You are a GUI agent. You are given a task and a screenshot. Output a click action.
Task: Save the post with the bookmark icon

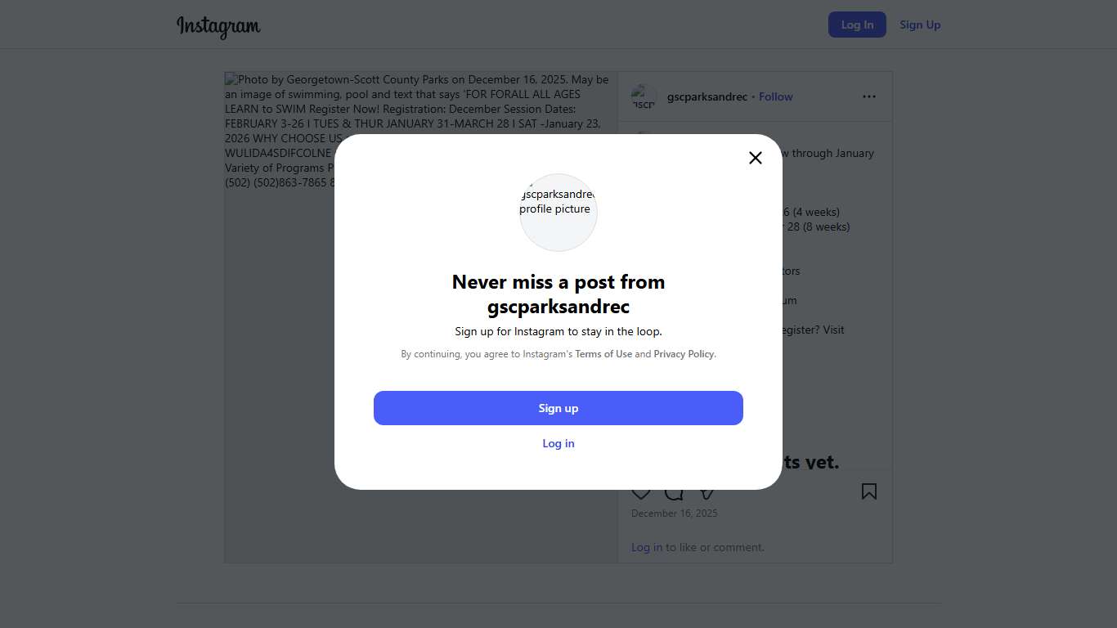(868, 491)
